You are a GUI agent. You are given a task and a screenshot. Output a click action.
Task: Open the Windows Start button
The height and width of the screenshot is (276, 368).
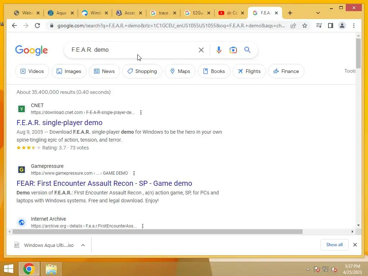9,269
